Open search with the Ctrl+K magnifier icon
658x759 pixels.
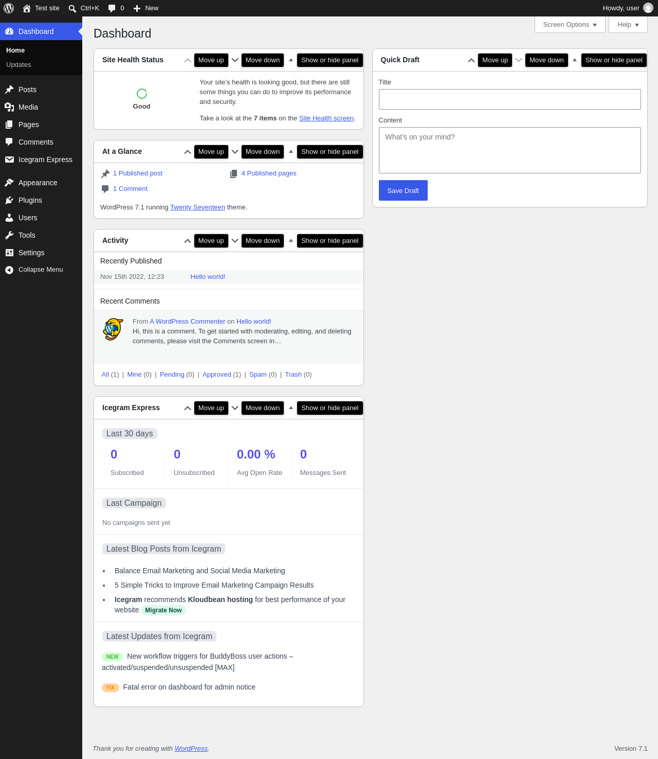tap(72, 8)
